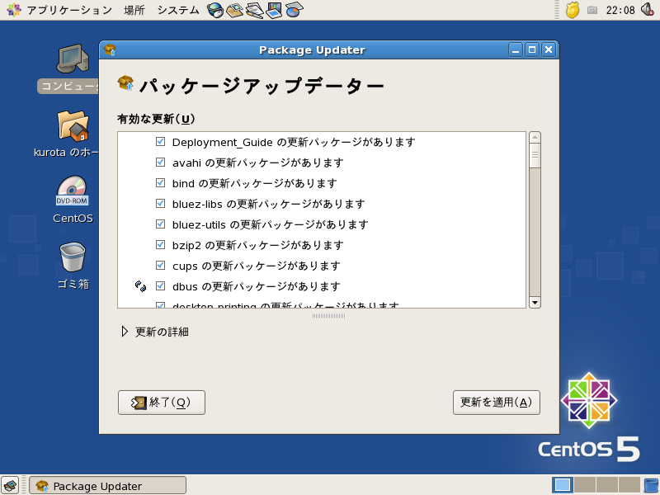The image size is (660, 495).
Task: Click the 22:08 clock in the top panel
Action: click(x=620, y=10)
